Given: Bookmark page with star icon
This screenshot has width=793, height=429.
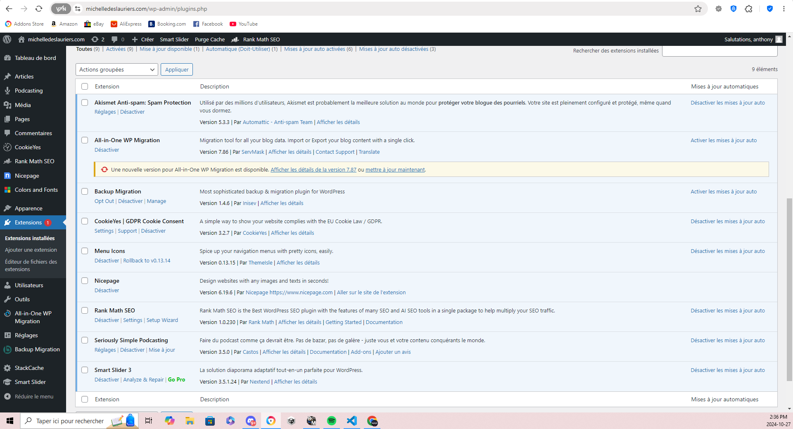Looking at the screenshot, I should (698, 9).
